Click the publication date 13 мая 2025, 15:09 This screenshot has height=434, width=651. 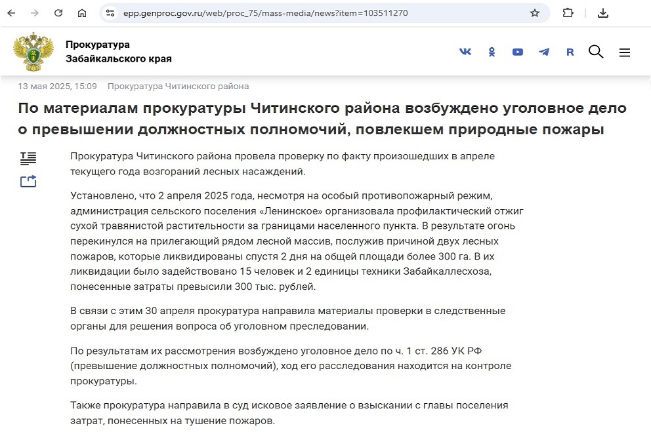click(57, 87)
